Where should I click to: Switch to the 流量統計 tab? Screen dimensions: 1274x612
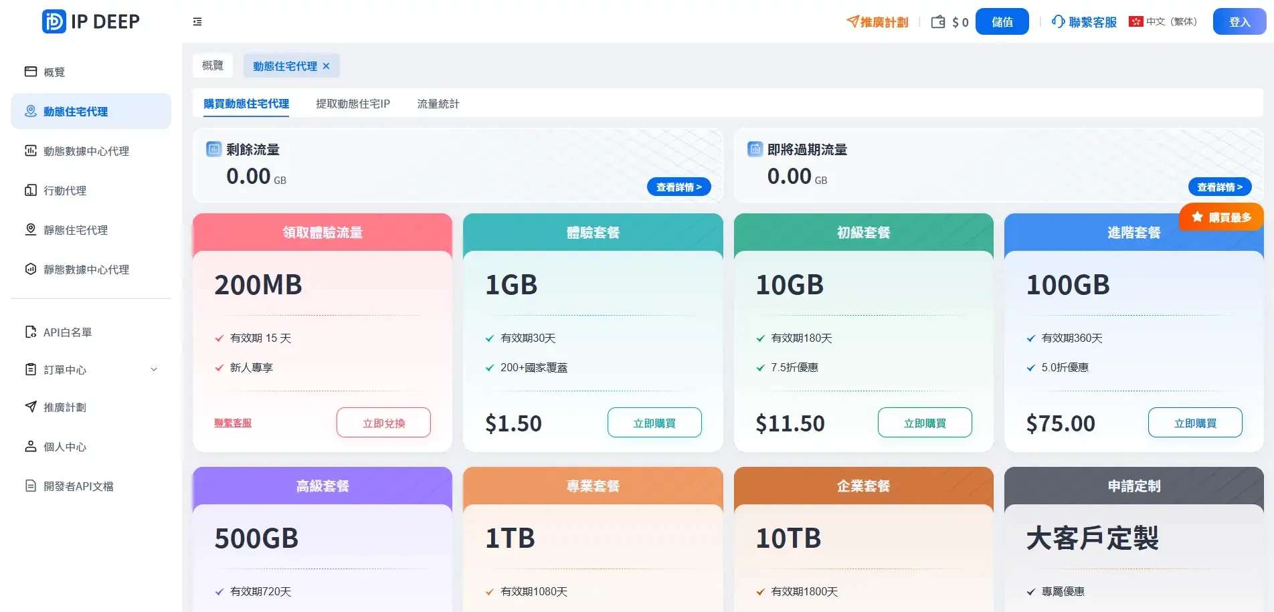438,104
